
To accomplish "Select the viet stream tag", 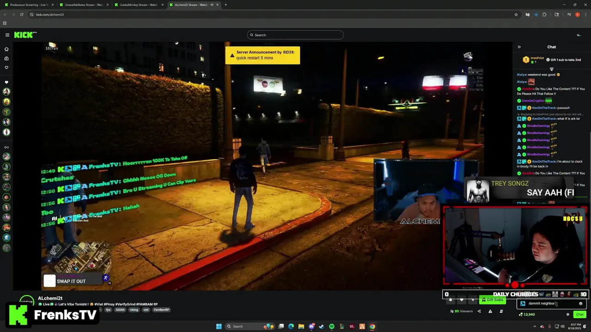I will point(146,310).
